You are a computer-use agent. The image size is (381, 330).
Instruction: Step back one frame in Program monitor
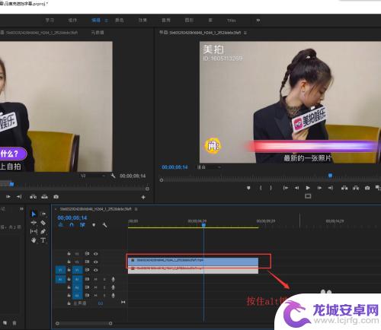tap(296, 188)
